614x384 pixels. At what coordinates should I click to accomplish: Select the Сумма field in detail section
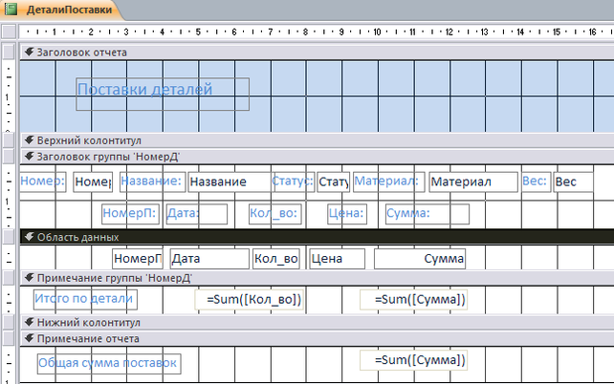(x=420, y=259)
